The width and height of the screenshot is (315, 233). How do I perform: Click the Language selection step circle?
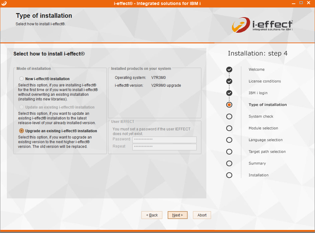point(229,140)
